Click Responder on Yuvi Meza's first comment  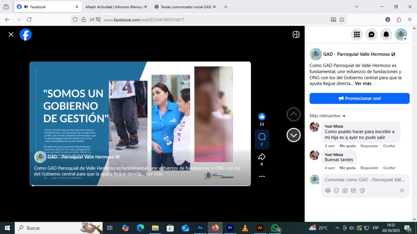[369, 146]
